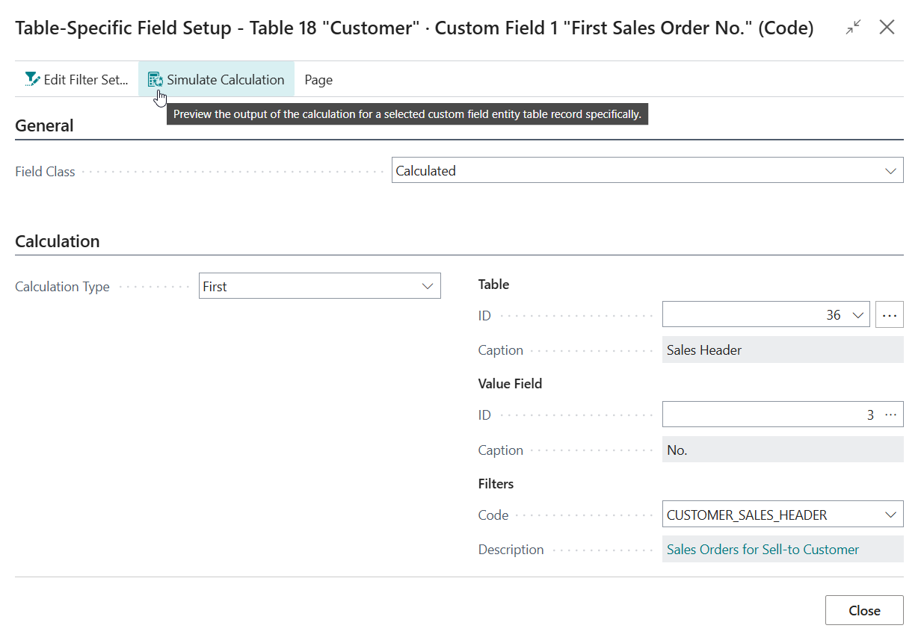Click the Sales Header caption field
924x643 pixels.
coord(782,350)
